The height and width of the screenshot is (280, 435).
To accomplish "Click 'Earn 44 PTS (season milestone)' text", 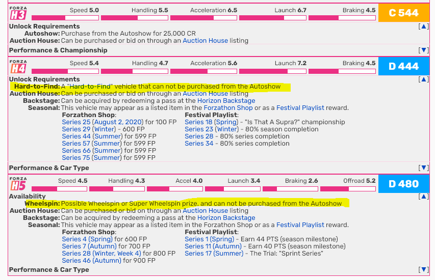I will click(x=289, y=239).
